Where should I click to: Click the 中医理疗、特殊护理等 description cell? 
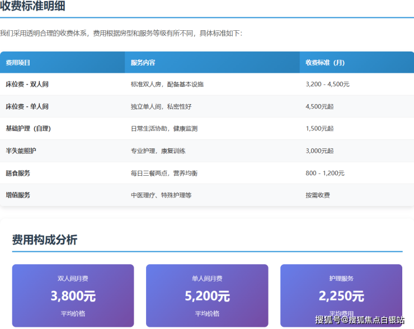[x=161, y=195]
